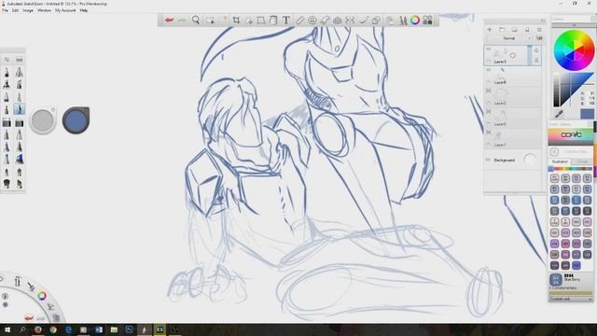This screenshot has height=336, width=597.
Task: Hide the Background layer using its eye
Action: point(488,160)
